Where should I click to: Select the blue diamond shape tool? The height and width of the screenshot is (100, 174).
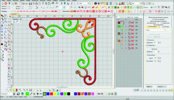2,32
